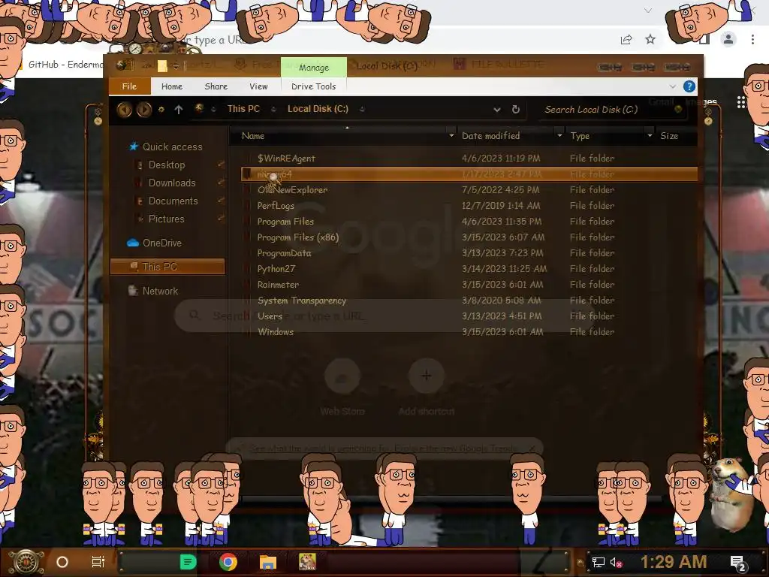Screen dimensions: 769x577
Task: Select Quick access in navigation pane
Action: coord(172,147)
